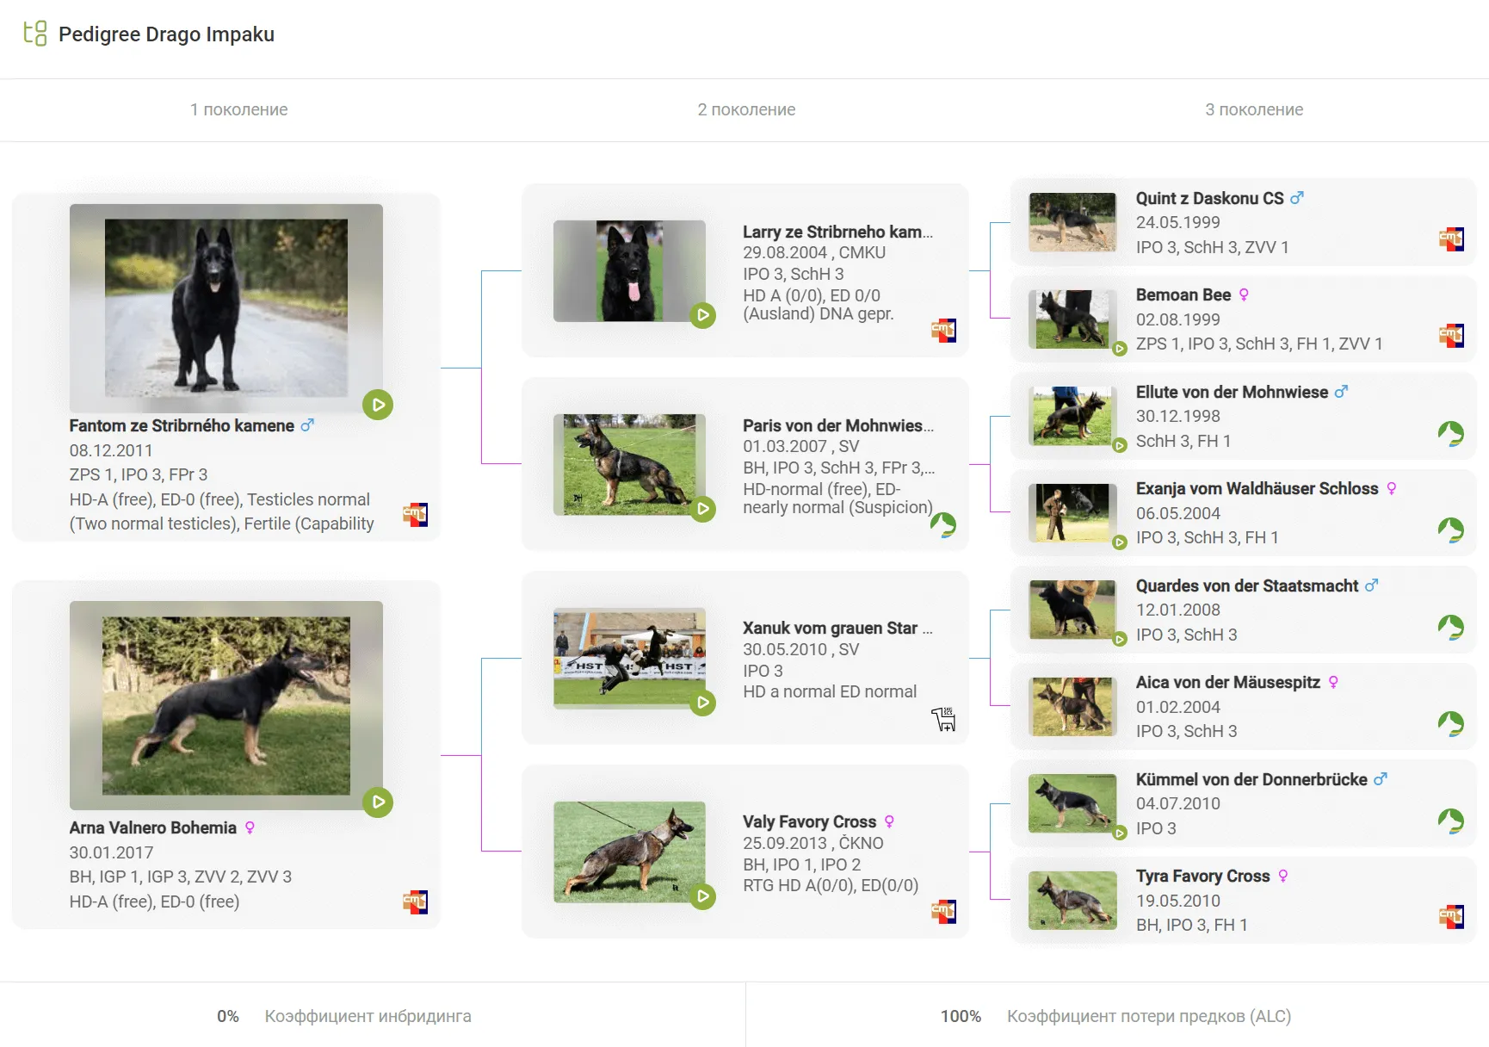Play video on Xanuk vom grauen Star photo
This screenshot has height=1047, width=1489.
[x=703, y=703]
